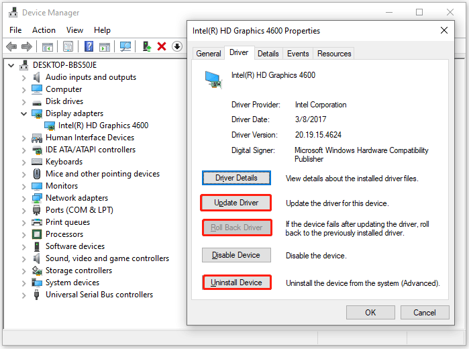Click the Driver Details button

point(236,178)
